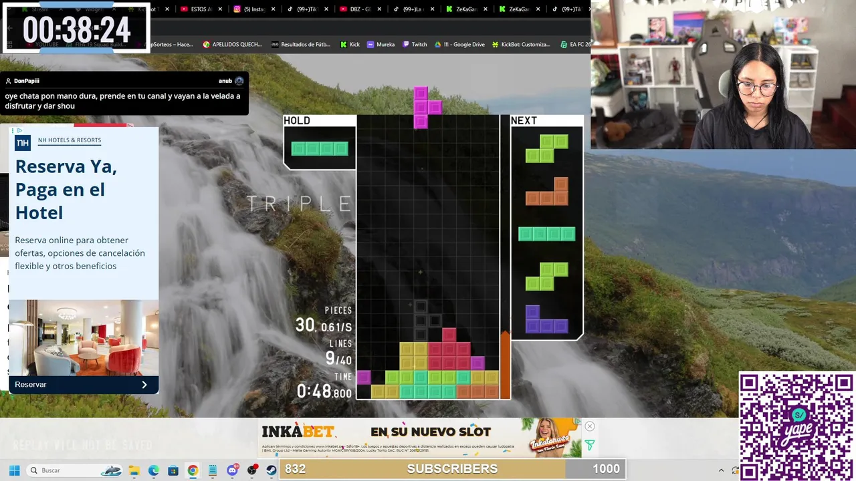Open Steam from the taskbar

pos(272,470)
